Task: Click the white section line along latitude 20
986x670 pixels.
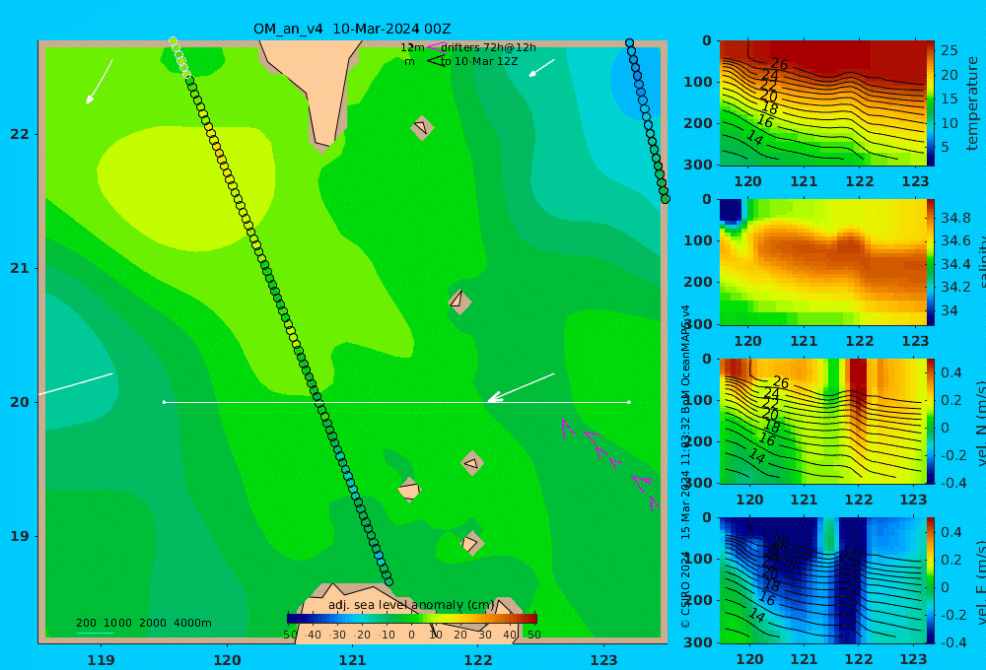Action: [396, 402]
